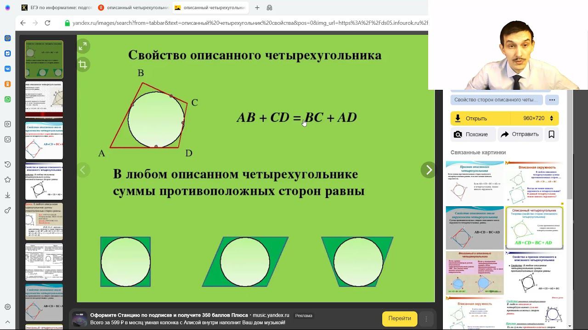Click the yellow Открыть button
Screen dimensions: 588x330
pos(481,118)
